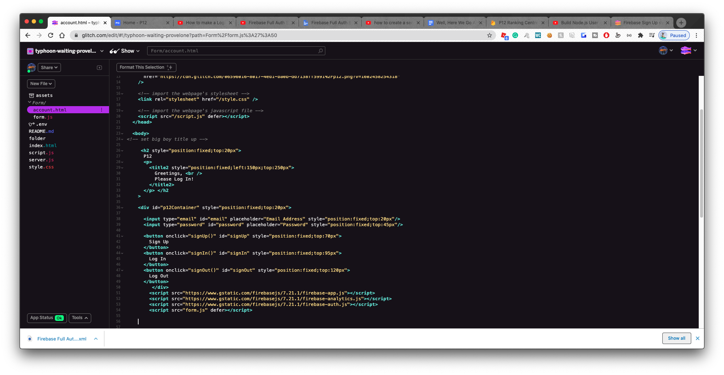Go to the browser home page
The height and width of the screenshot is (375, 724).
click(62, 35)
